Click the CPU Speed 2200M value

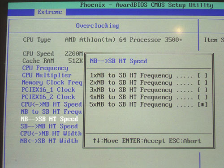[73, 54]
